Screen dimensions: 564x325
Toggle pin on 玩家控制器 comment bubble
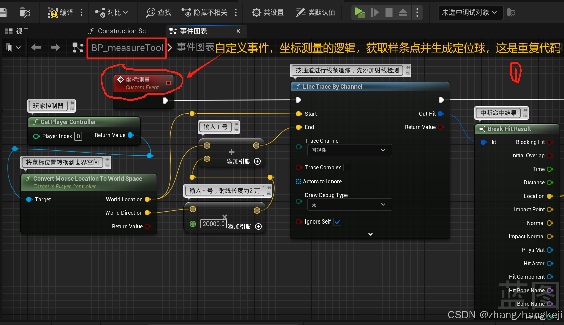click(x=72, y=103)
